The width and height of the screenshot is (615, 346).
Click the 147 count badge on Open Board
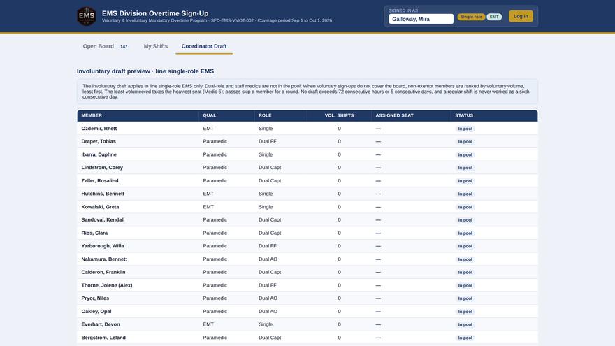tap(124, 46)
